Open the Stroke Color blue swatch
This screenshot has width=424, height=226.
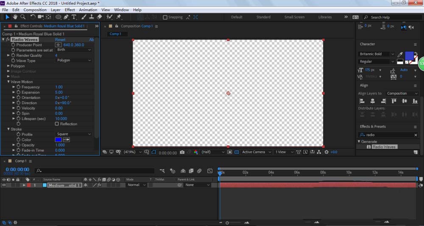pyautogui.click(x=58, y=140)
